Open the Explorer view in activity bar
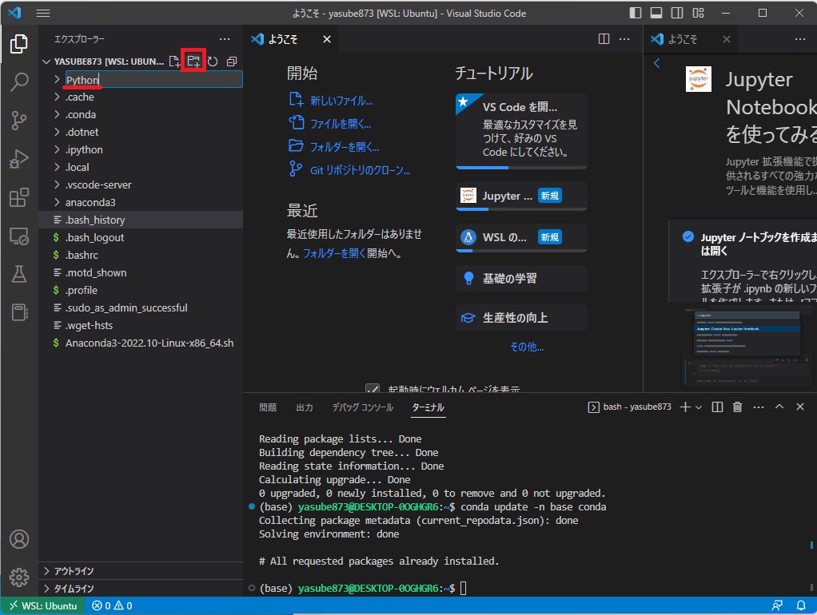Image resolution: width=817 pixels, height=615 pixels. point(18,44)
